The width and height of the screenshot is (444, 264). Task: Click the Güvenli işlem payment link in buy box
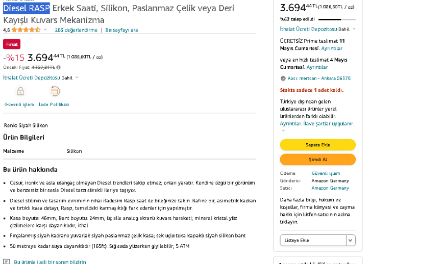[326, 173]
